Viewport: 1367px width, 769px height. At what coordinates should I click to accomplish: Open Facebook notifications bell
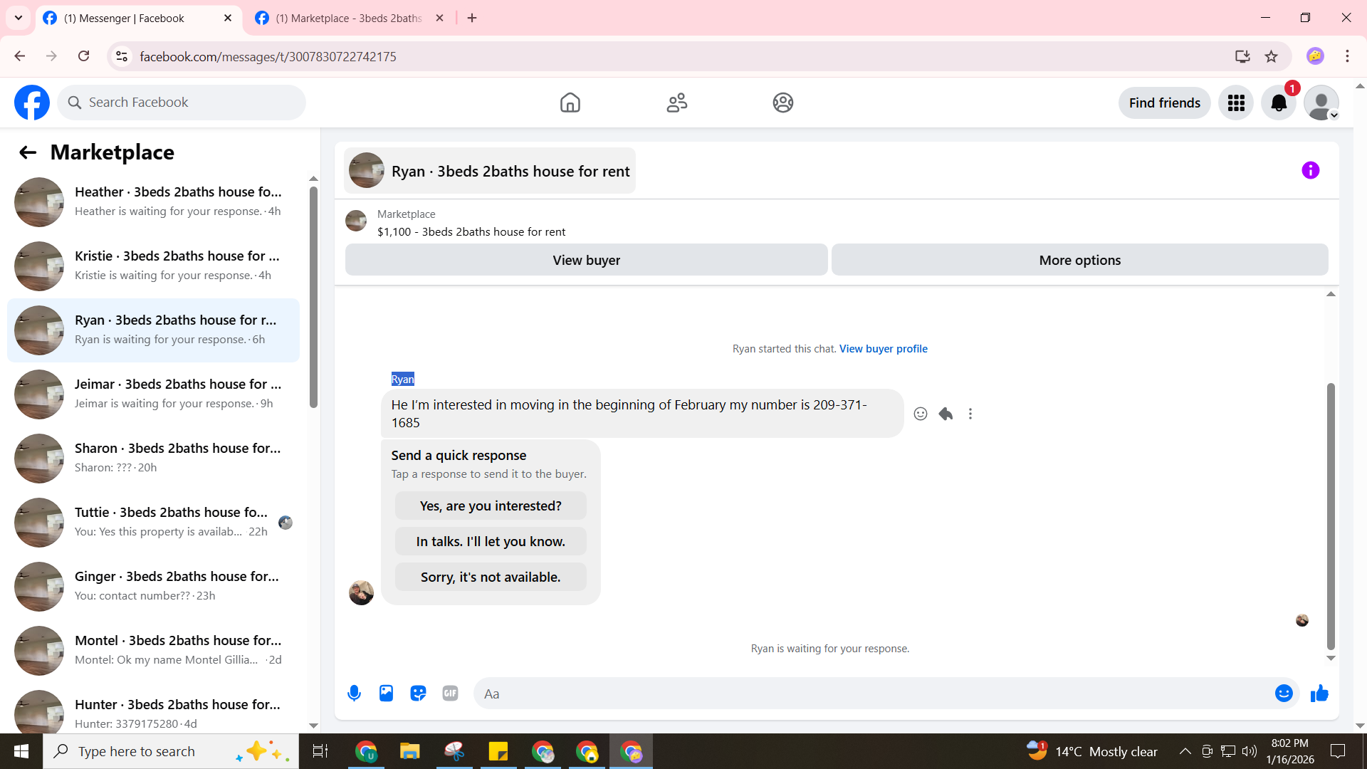click(1279, 103)
